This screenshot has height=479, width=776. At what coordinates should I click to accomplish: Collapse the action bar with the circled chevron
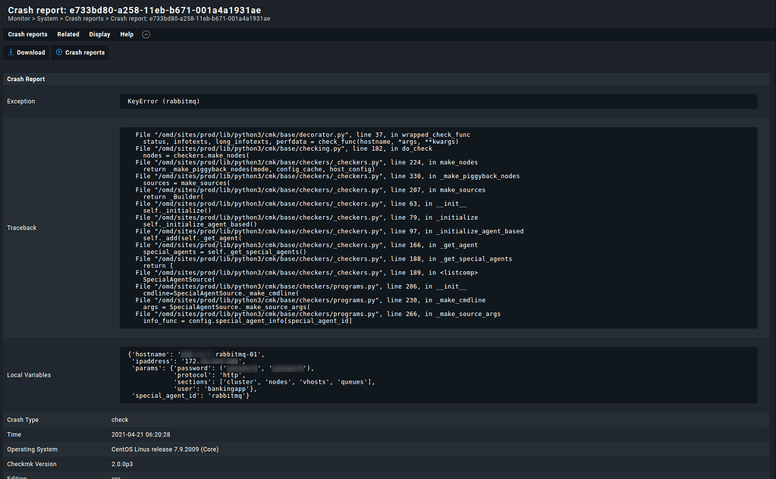click(146, 34)
